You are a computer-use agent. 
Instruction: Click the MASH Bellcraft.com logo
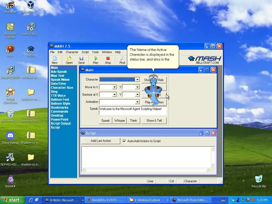[204, 60]
